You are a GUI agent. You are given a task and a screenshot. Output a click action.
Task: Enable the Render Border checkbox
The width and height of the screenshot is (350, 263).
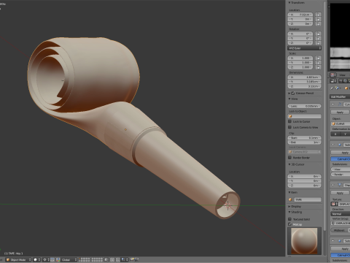(x=289, y=158)
